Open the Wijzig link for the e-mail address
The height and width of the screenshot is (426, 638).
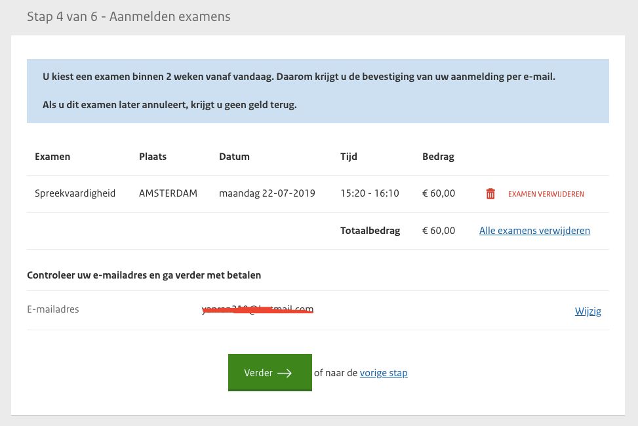click(x=588, y=311)
